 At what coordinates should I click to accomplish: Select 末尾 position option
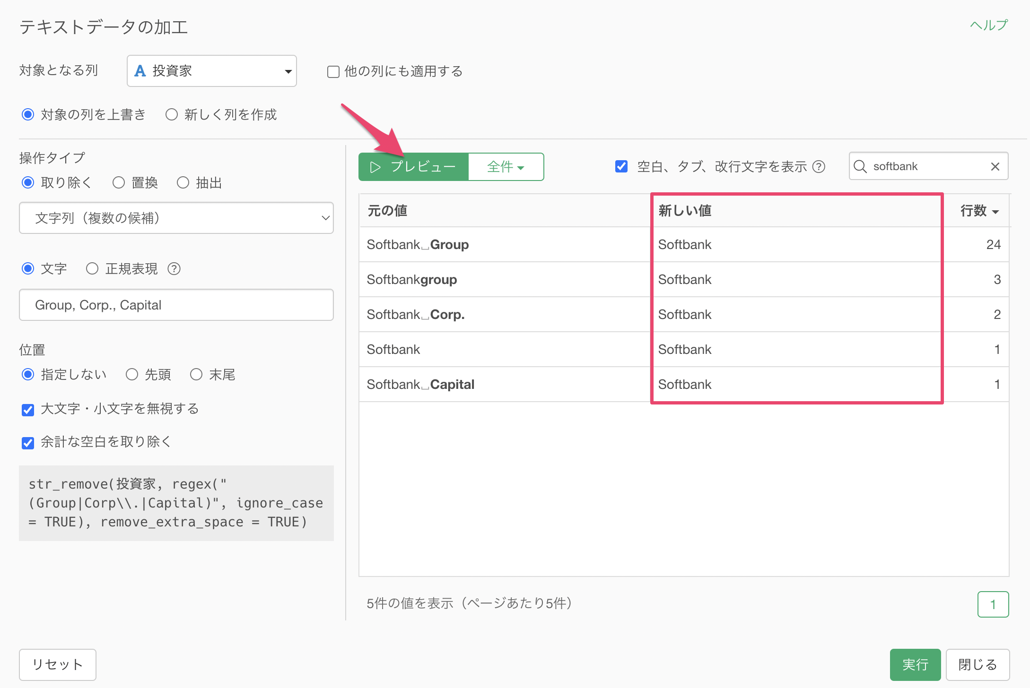196,374
